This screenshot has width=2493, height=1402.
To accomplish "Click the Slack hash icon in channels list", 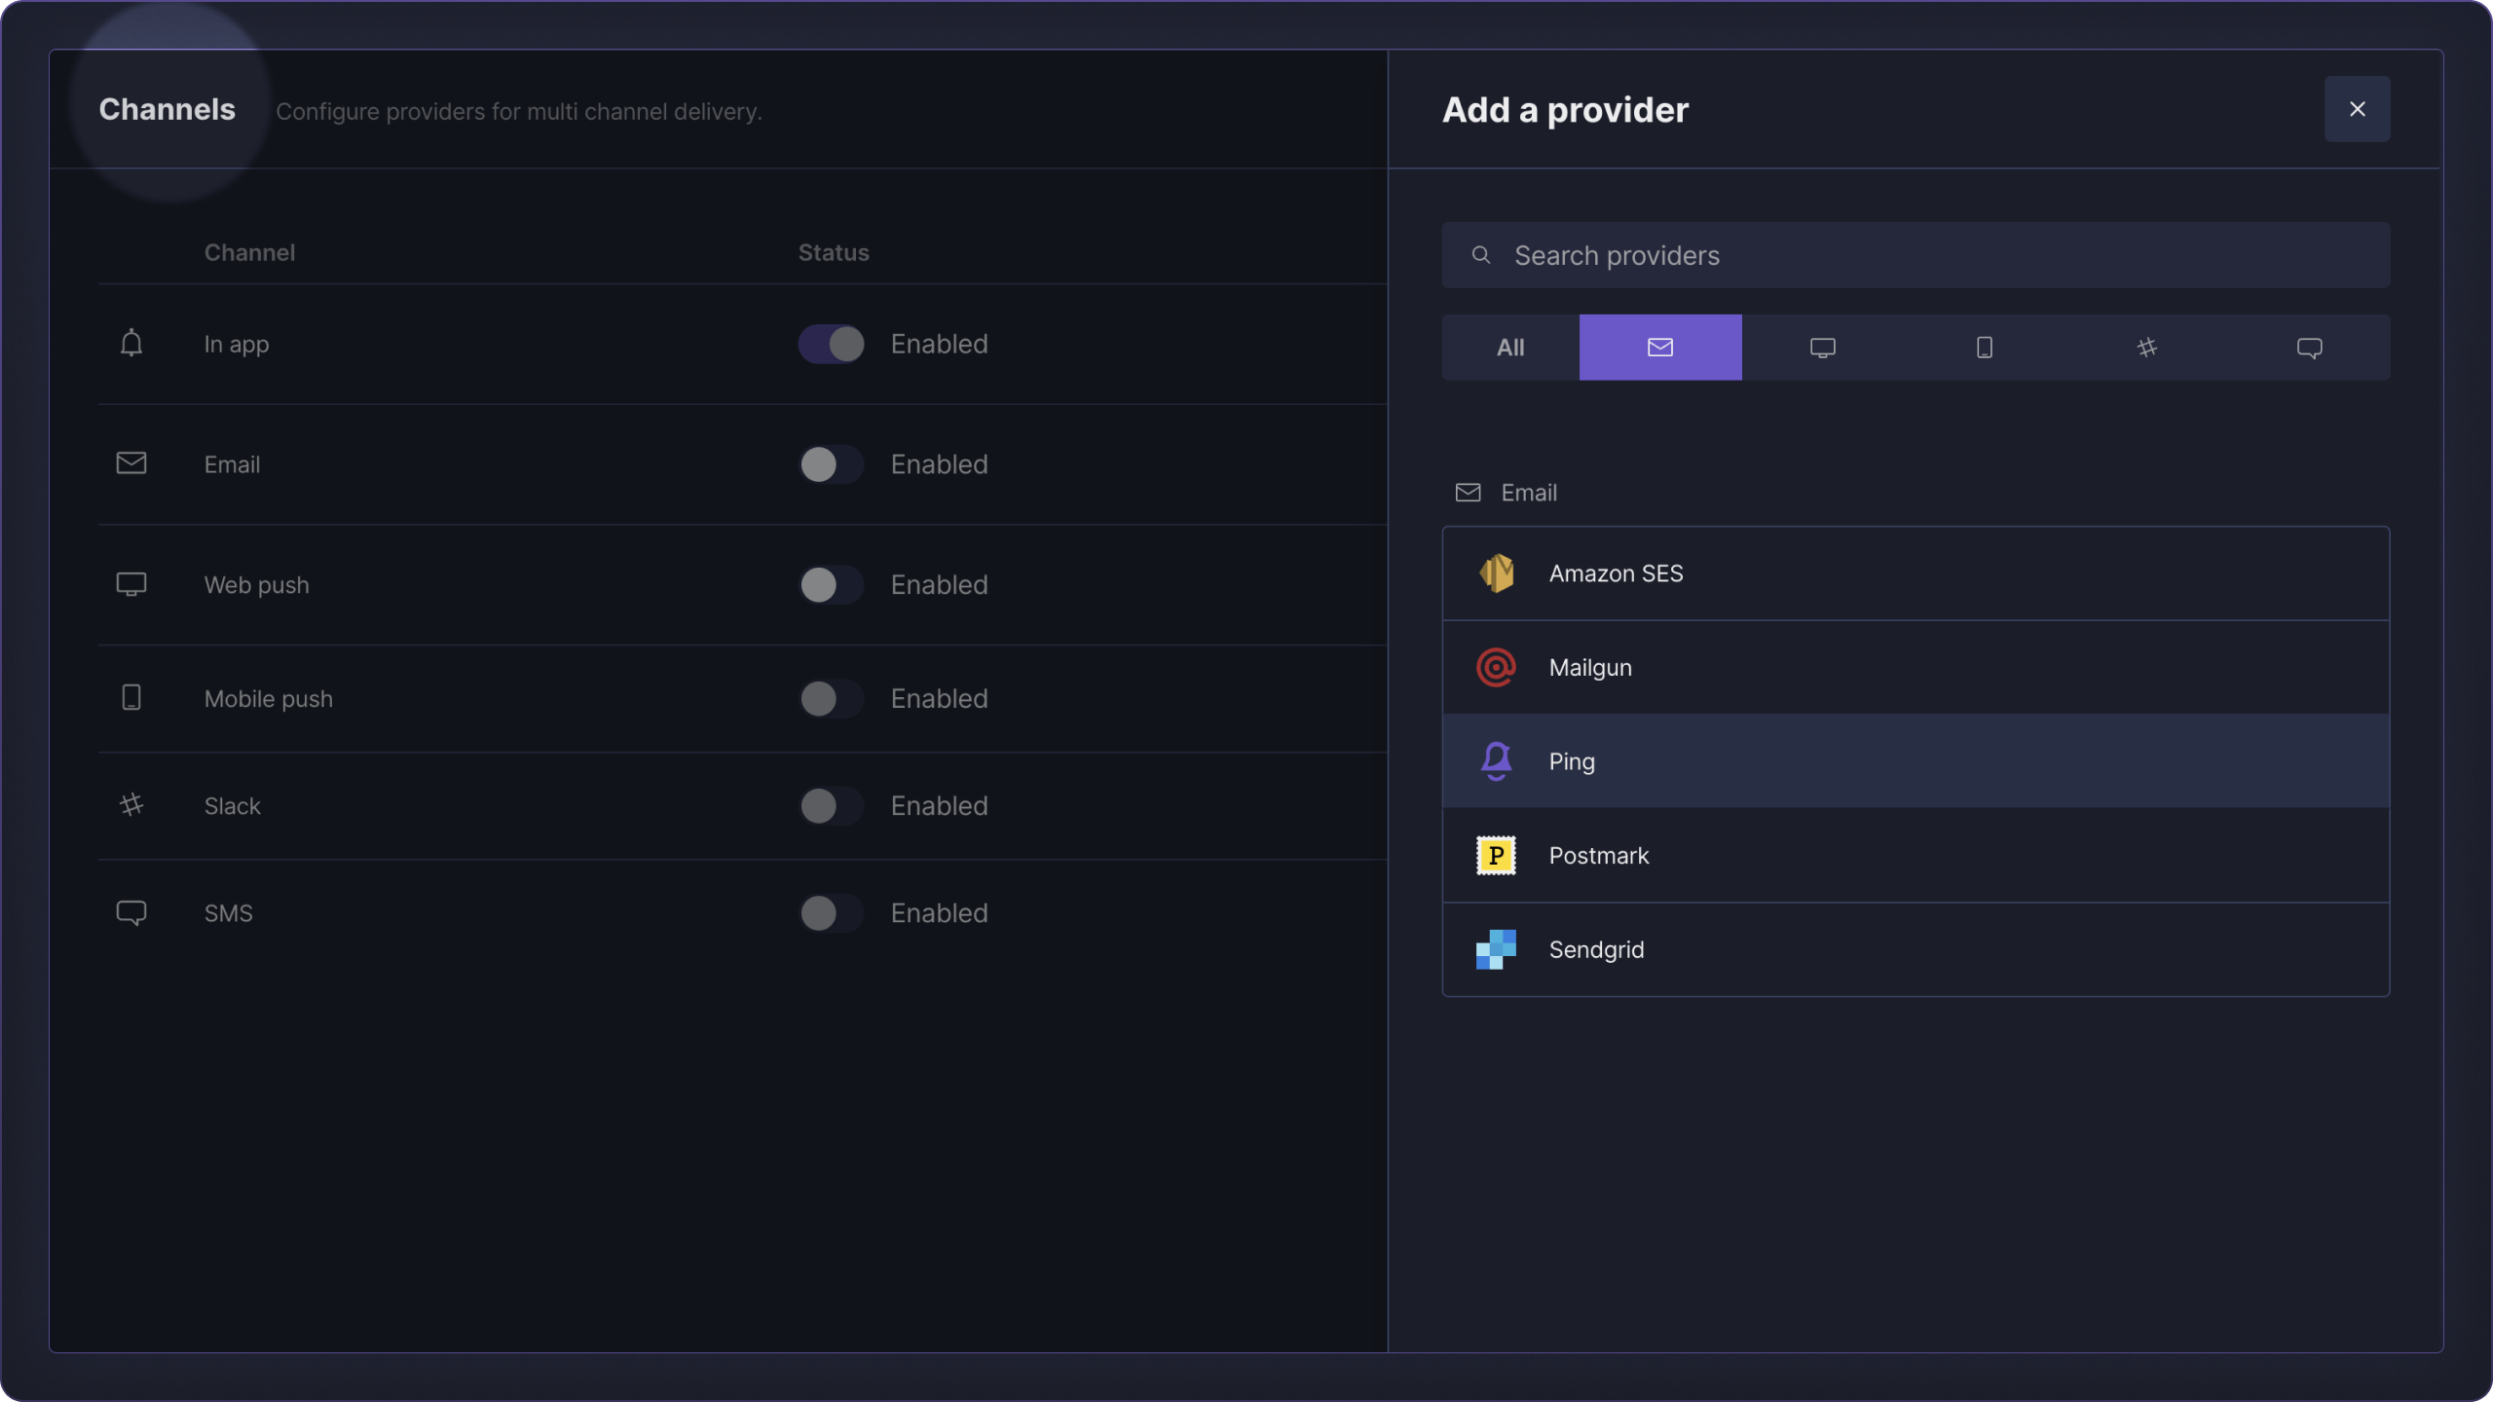I will click(131, 804).
